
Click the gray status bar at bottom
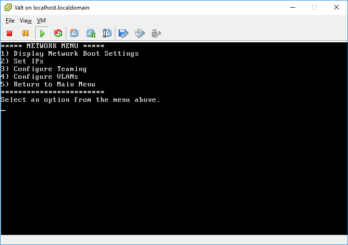click(174, 240)
